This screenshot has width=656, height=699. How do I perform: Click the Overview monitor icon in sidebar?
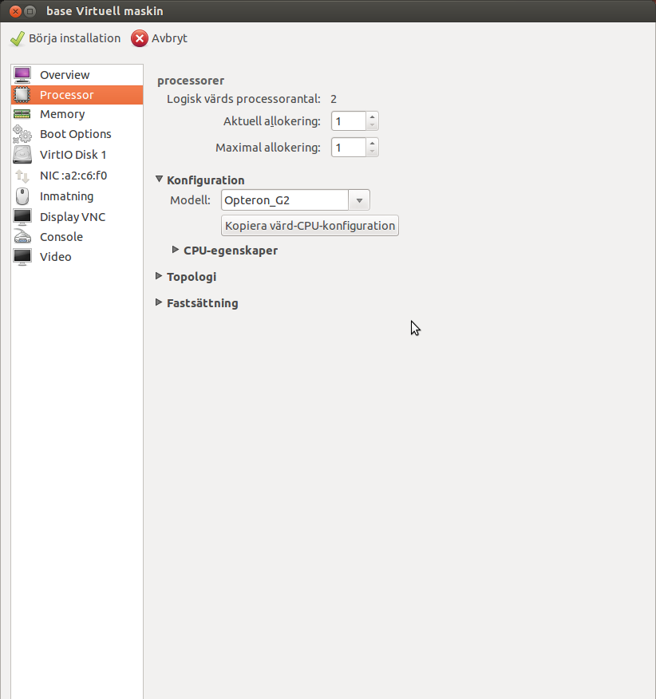point(22,75)
